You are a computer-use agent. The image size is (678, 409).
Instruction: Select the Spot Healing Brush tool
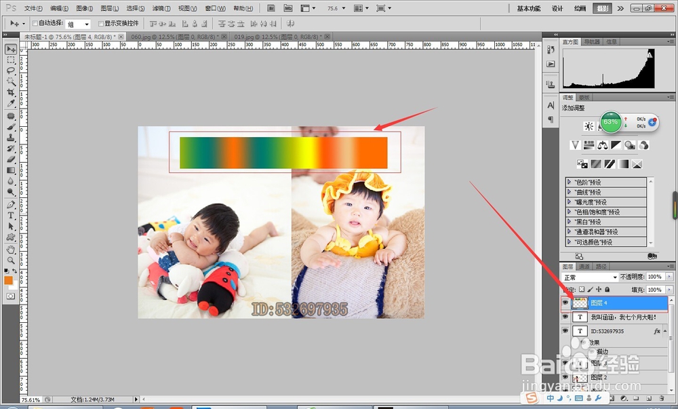11,116
